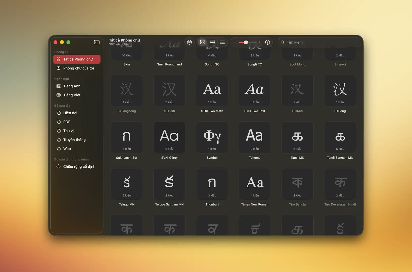Switch to sample rows view
This screenshot has width=412, height=272.
[x=212, y=42]
